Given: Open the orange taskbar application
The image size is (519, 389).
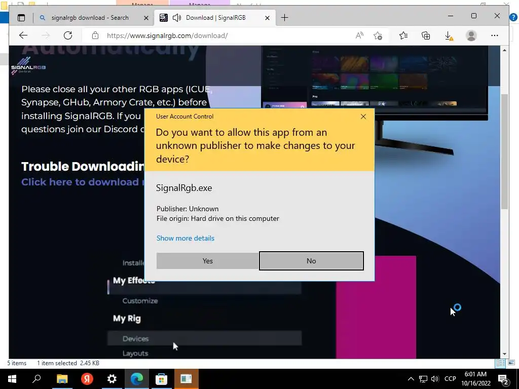Looking at the screenshot, I should [186, 379].
